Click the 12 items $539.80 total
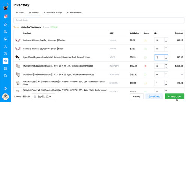 pos(22,96)
